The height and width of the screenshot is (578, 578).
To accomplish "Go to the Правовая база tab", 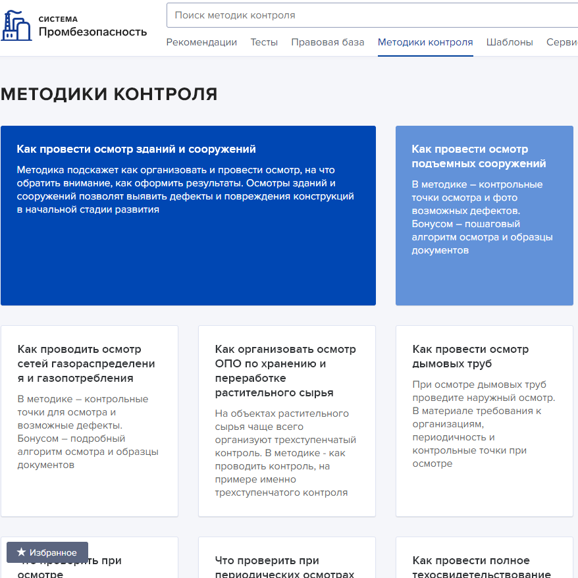I will coord(328,42).
